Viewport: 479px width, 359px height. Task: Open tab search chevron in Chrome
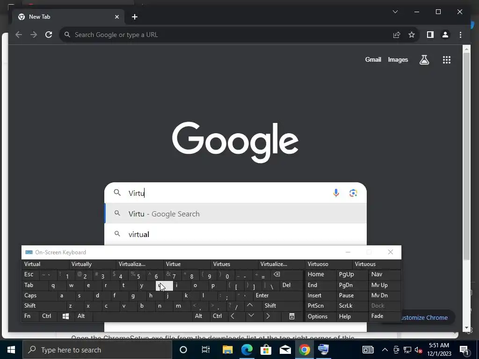395,12
